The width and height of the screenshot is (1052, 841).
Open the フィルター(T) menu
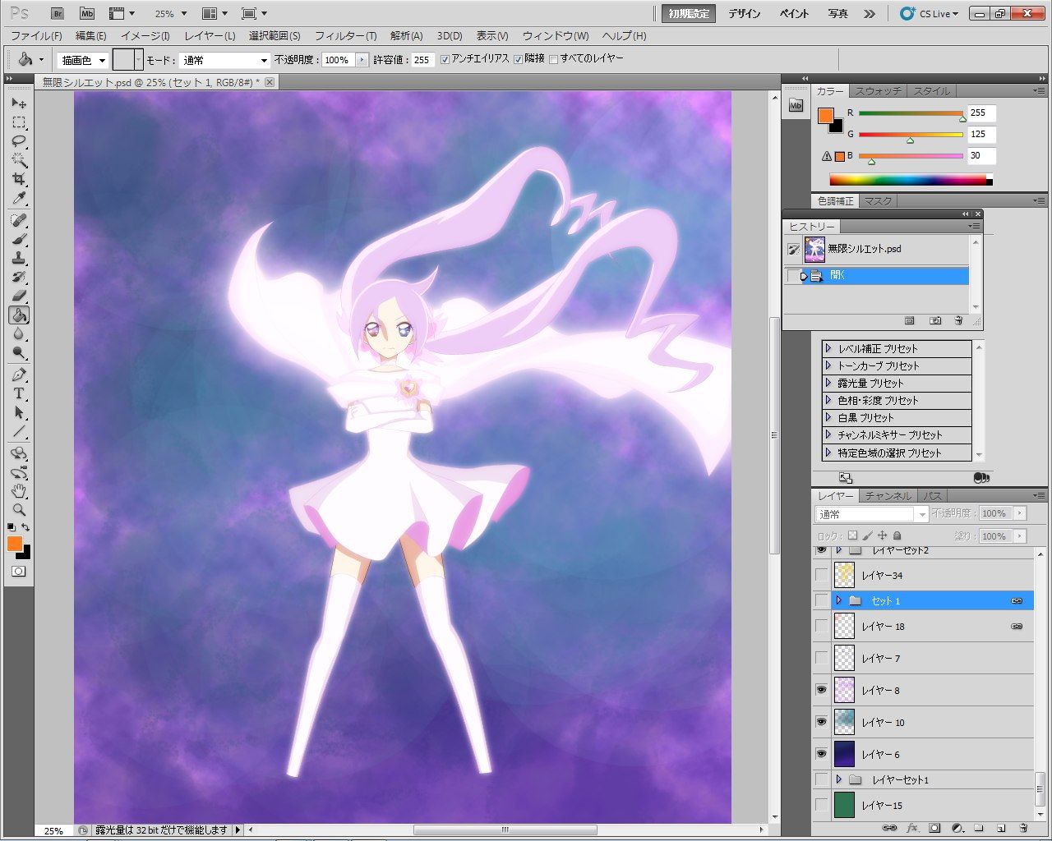click(345, 36)
